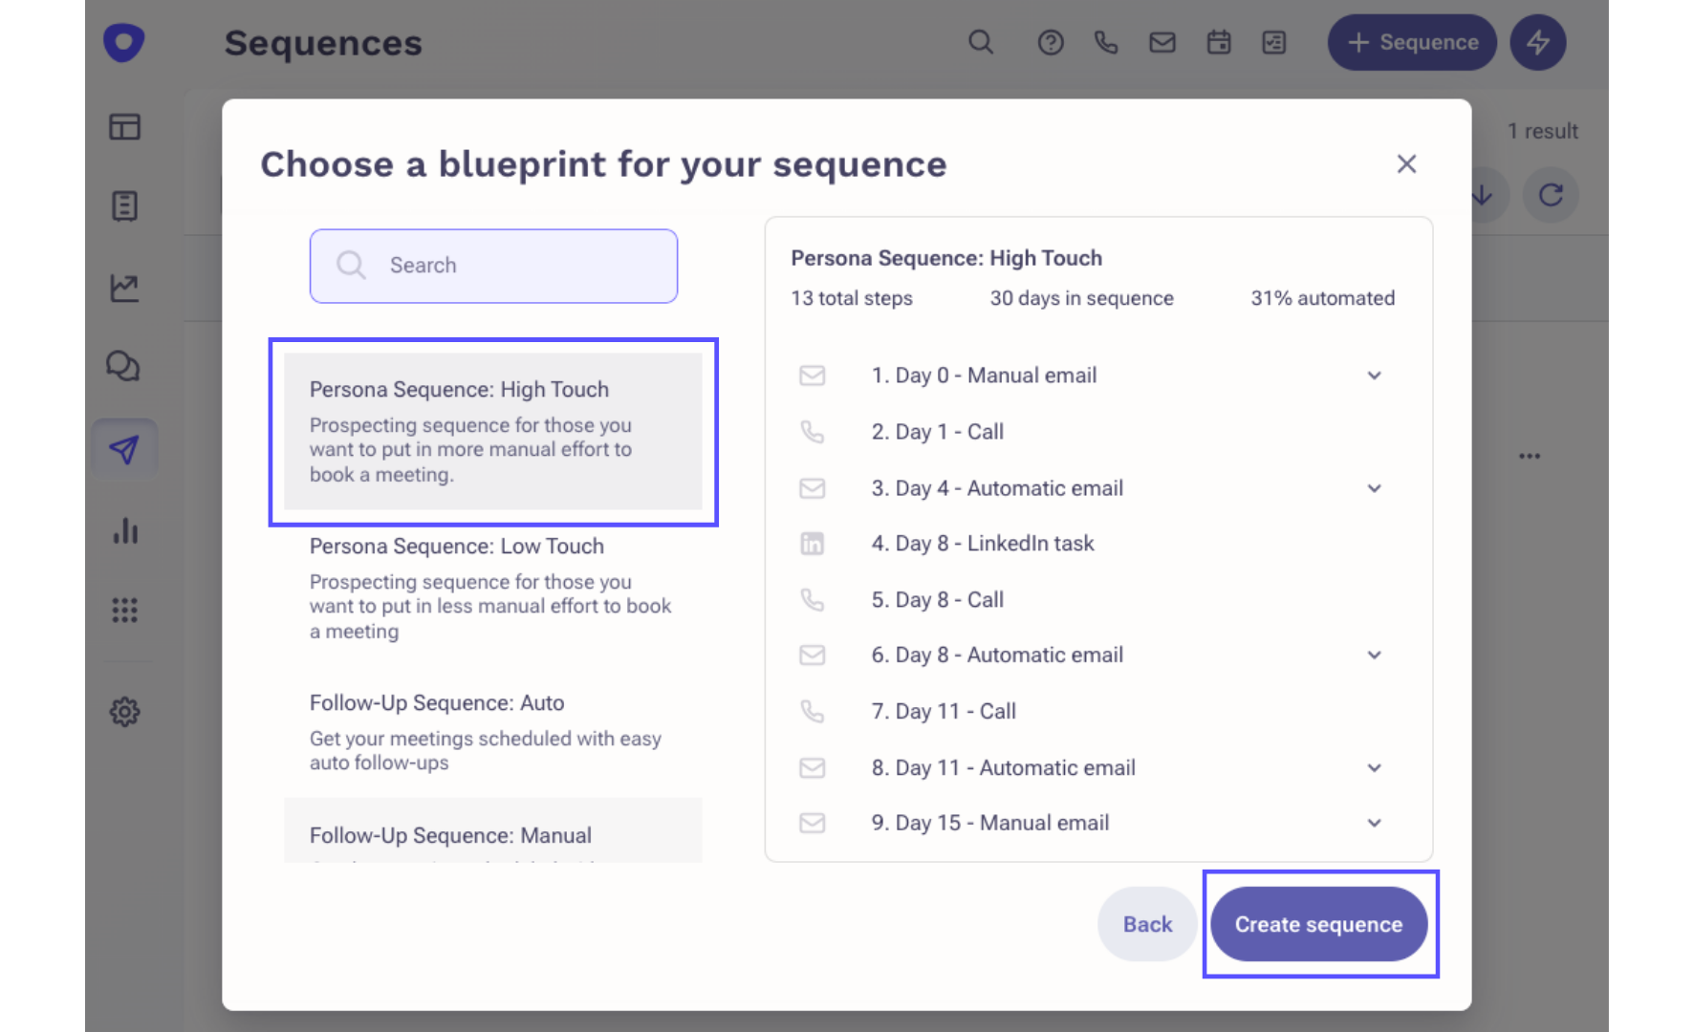
Task: Click the lightning bolt quick action button
Action: click(1538, 42)
